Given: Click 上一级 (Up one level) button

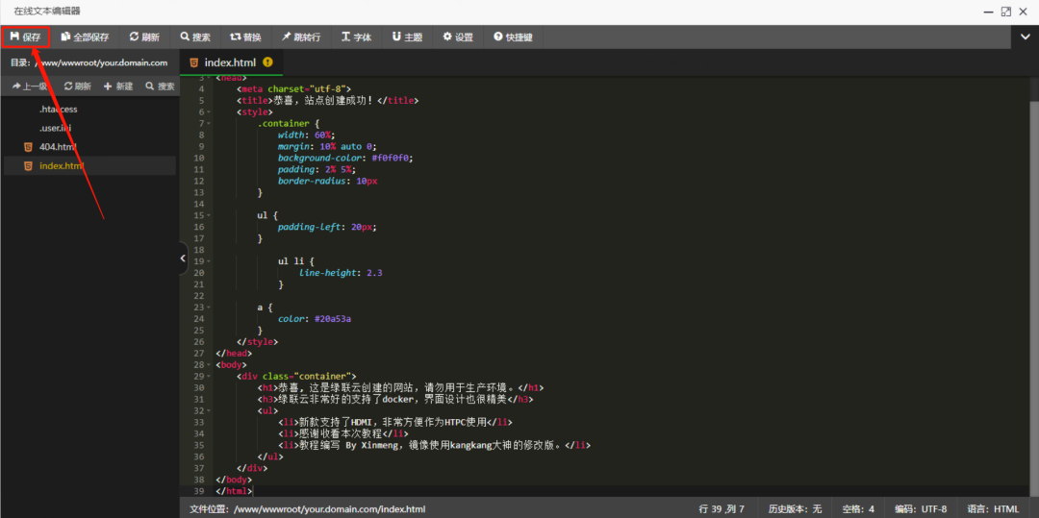Looking at the screenshot, I should pos(30,86).
